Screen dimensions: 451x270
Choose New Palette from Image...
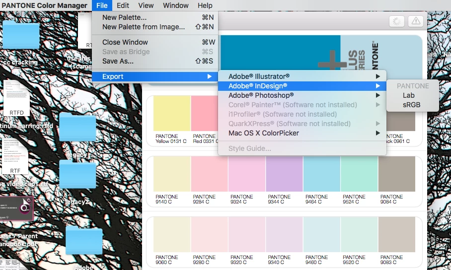[x=155, y=27]
